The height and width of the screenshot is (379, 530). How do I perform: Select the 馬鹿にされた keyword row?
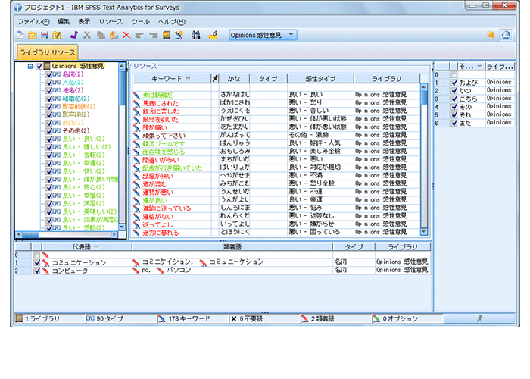(277, 103)
